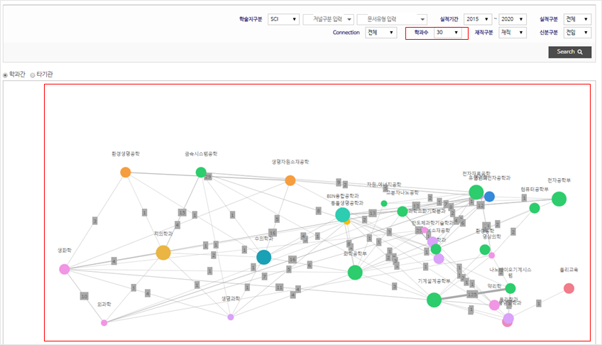Open the Connection dropdown
Screen dimensions: 602x345
click(x=381, y=33)
